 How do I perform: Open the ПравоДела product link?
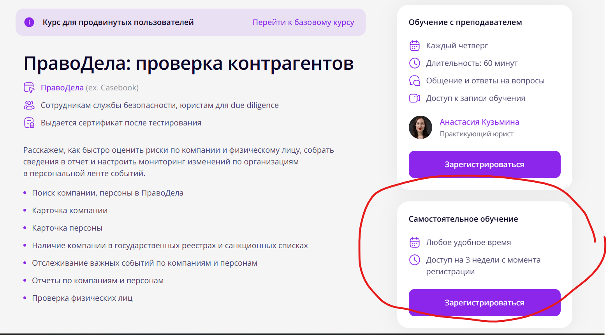pos(62,88)
